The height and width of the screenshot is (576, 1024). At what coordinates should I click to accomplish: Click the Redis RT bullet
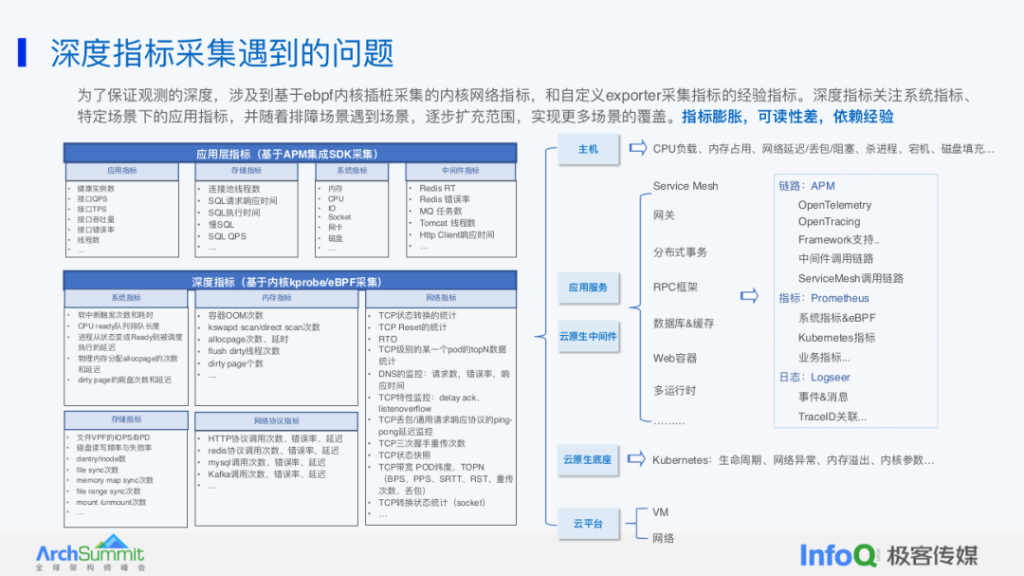point(437,188)
